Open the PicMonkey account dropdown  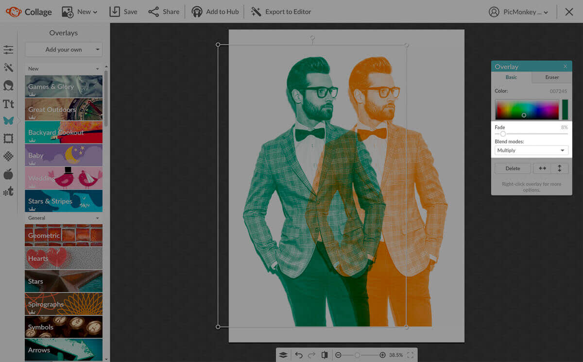518,12
